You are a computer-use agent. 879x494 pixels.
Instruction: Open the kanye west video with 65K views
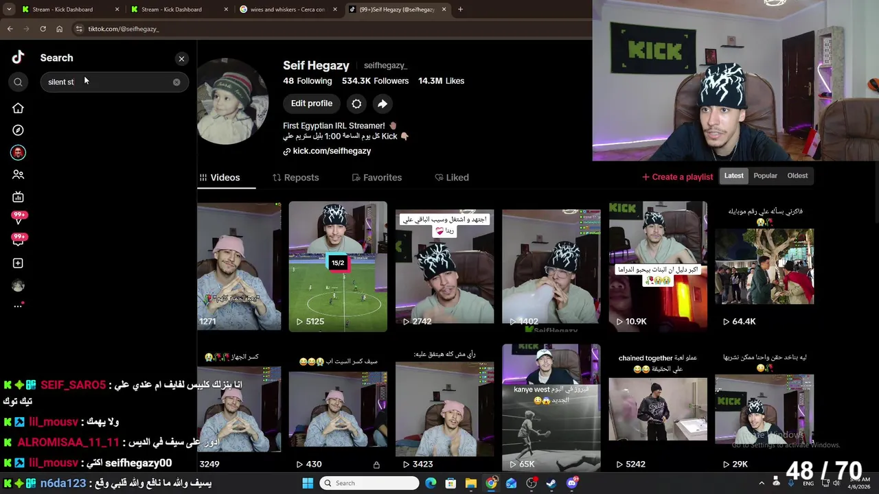click(551, 408)
